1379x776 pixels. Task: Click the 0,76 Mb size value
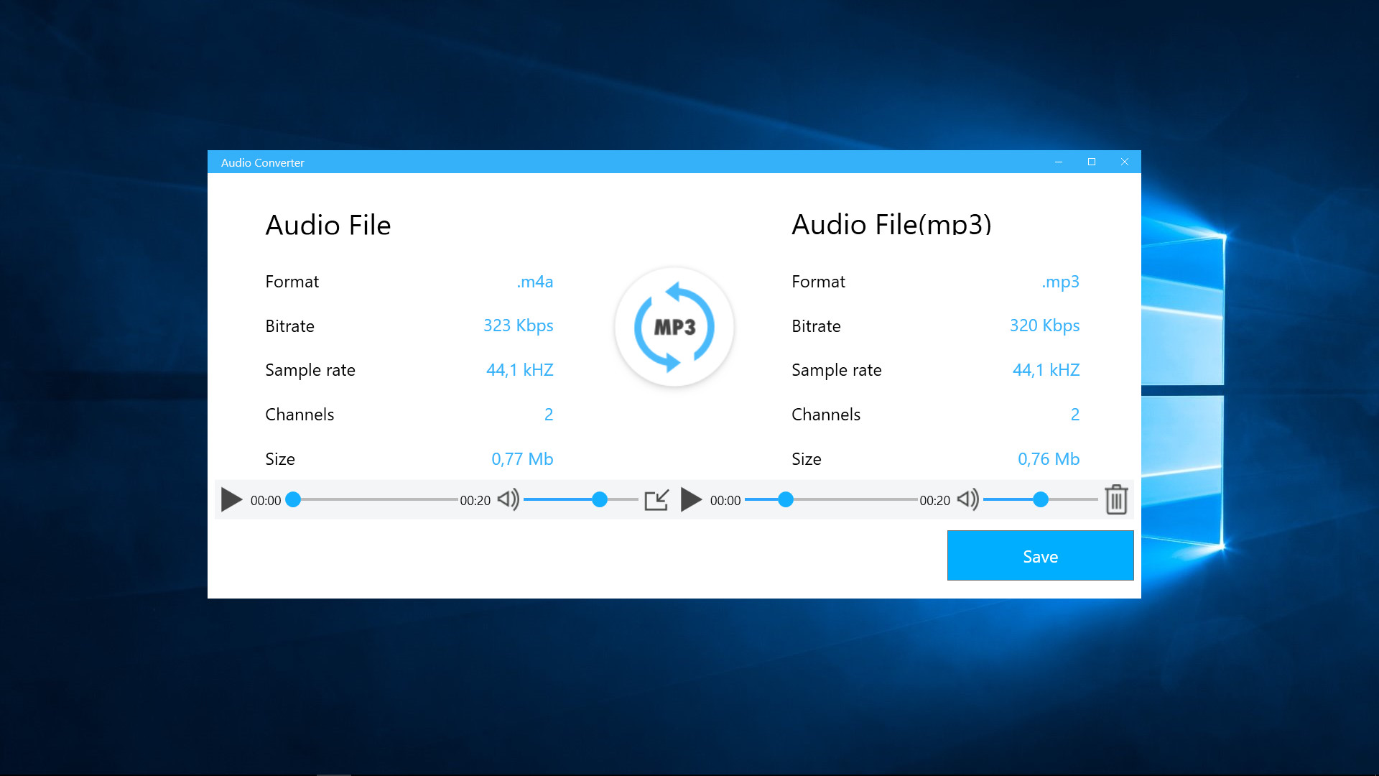pyautogui.click(x=1049, y=458)
